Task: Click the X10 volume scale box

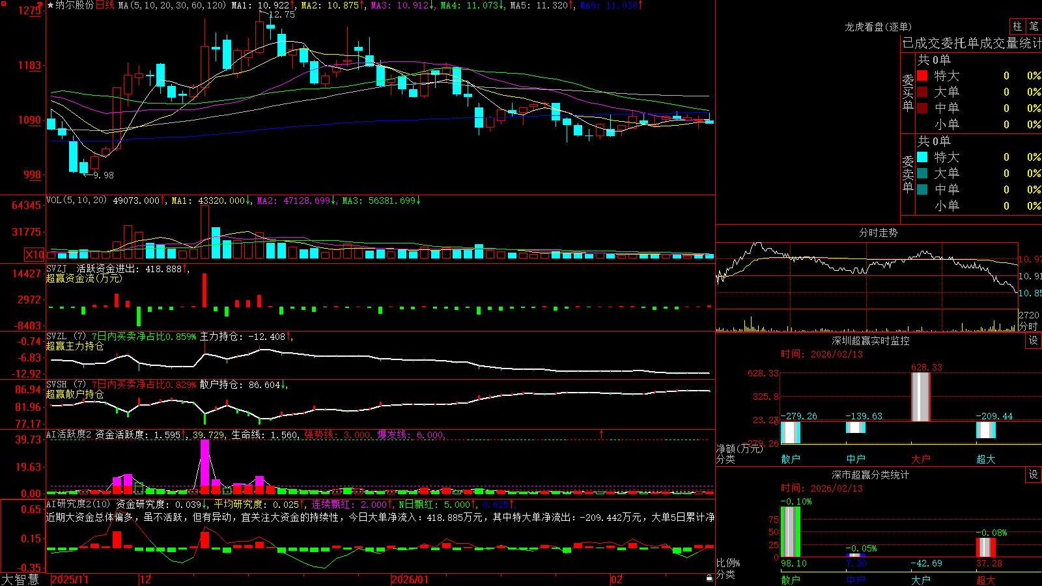Action: pyautogui.click(x=35, y=255)
